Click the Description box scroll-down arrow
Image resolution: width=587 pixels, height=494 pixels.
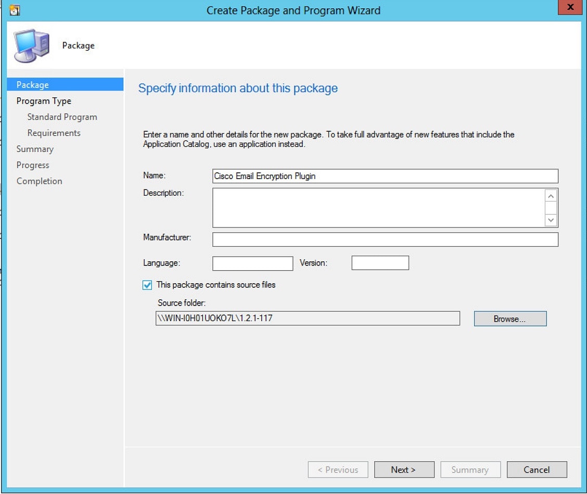pos(551,220)
